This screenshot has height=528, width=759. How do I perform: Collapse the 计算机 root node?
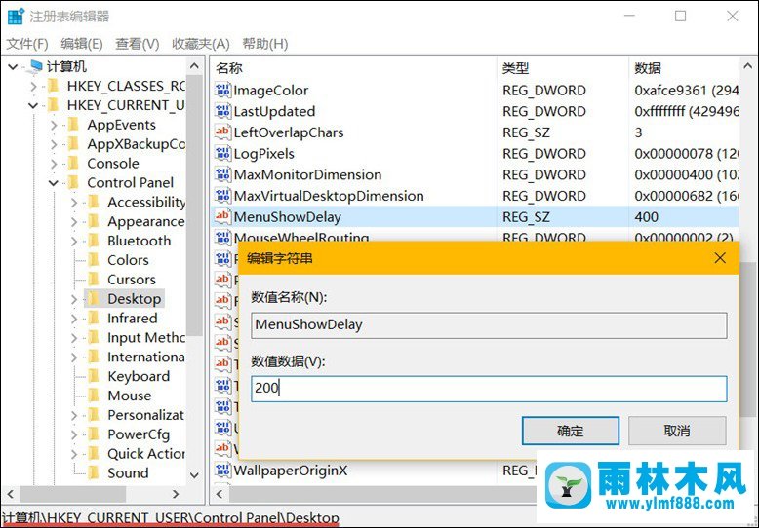(x=13, y=67)
